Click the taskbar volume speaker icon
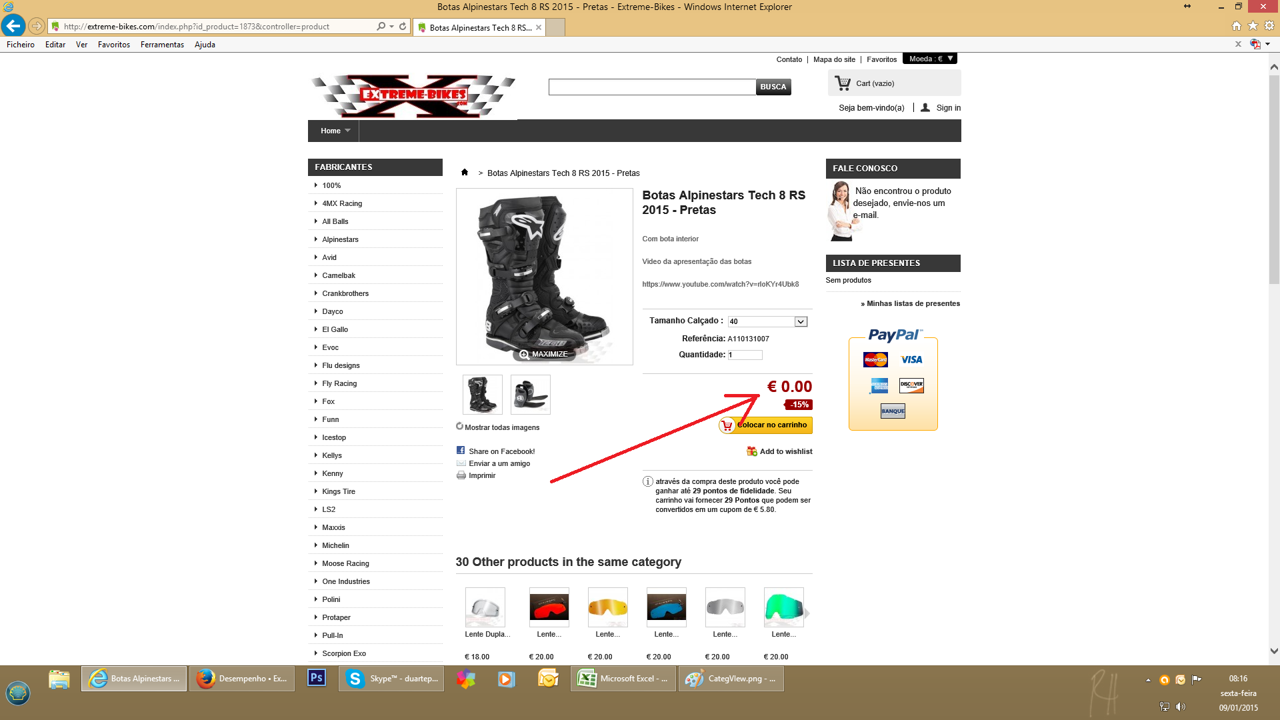The image size is (1280, 720). click(1181, 707)
